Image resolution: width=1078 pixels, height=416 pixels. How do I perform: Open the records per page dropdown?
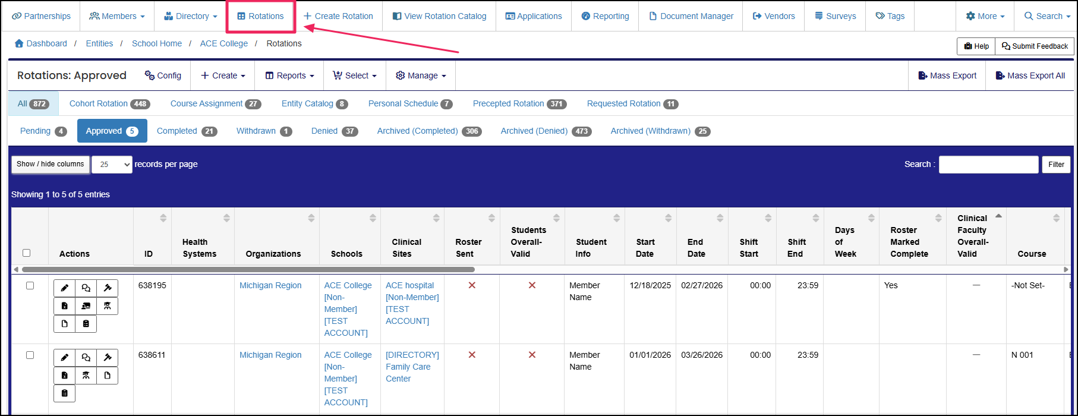112,165
